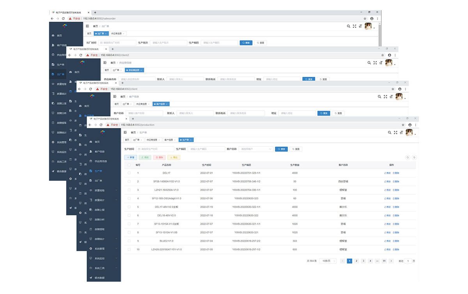
Task: Switch to the 首页 tab in the production window
Action: point(127,140)
